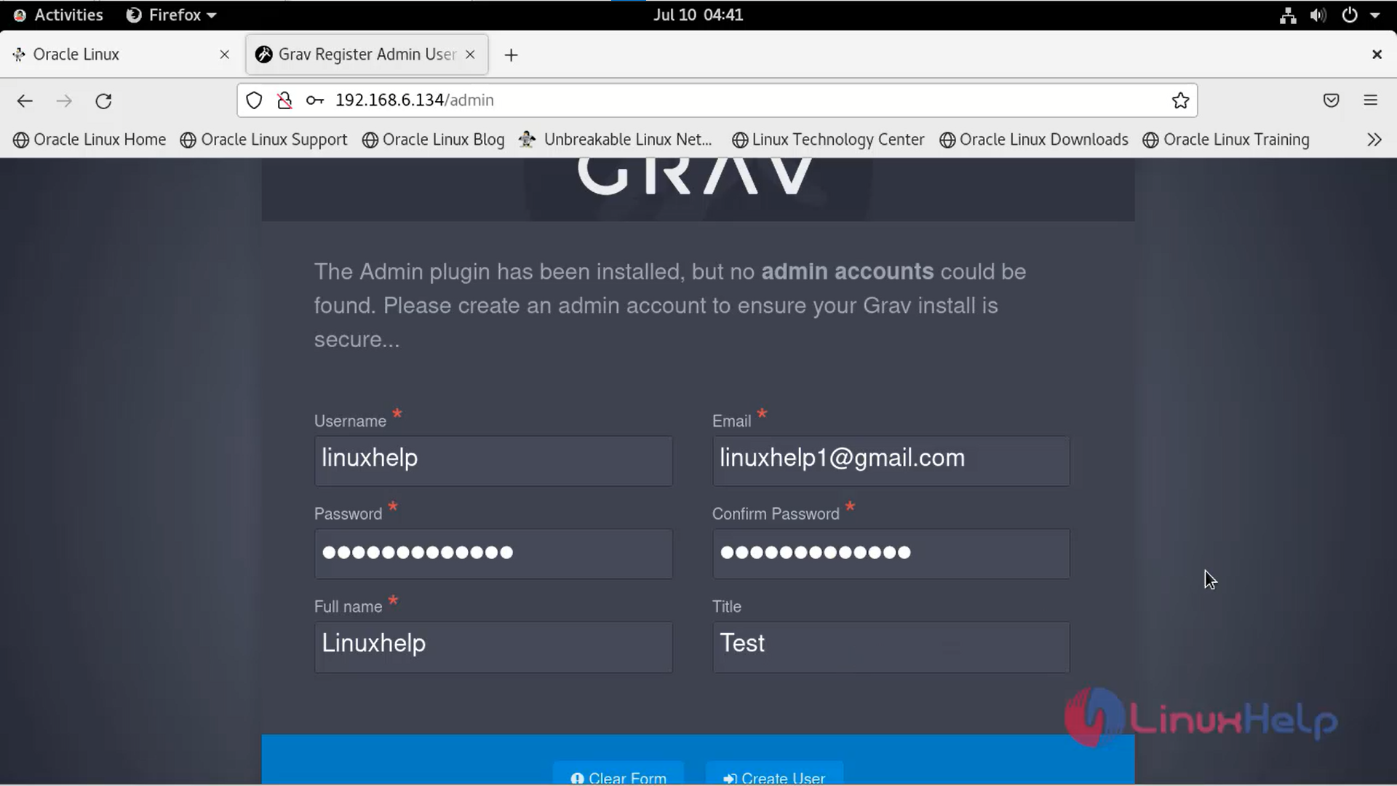Screen dimensions: 1397x786
Task: Click the clock showing Jul 10 04:41
Action: (x=698, y=15)
